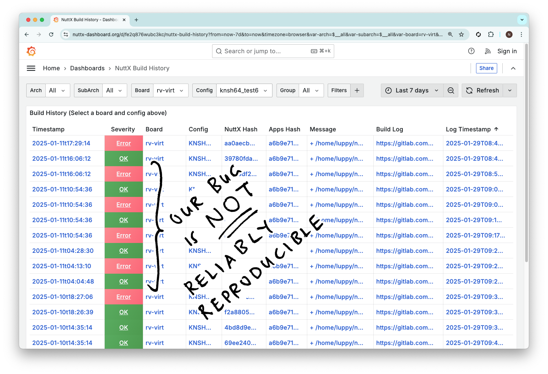This screenshot has width=548, height=374.
Task: Click the page vertical scrollbar
Action: click(x=527, y=154)
